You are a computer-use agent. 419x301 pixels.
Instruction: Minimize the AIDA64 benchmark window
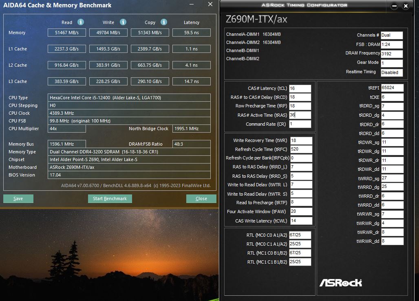[x=192, y=4]
